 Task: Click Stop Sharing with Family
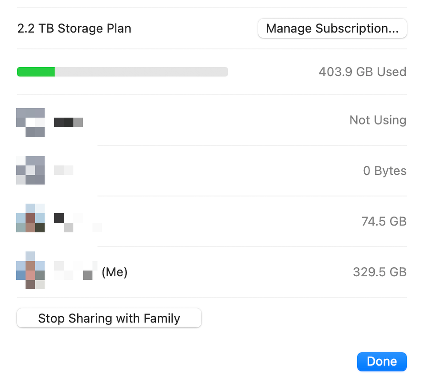tap(109, 318)
